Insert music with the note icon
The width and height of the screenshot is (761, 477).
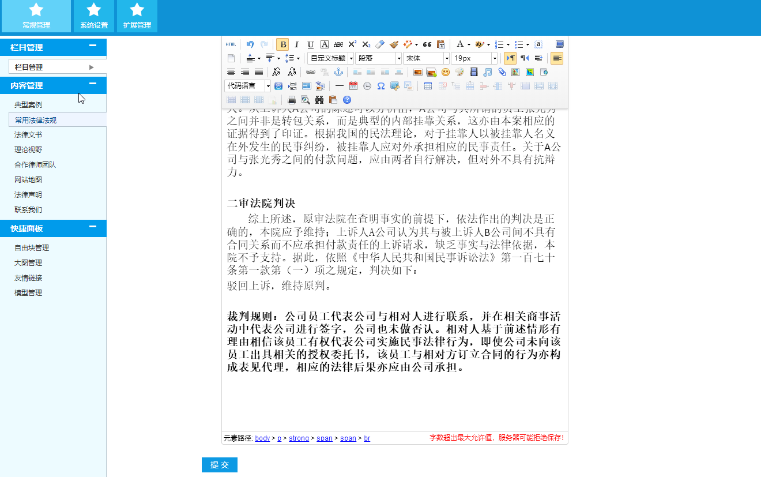pyautogui.click(x=488, y=72)
